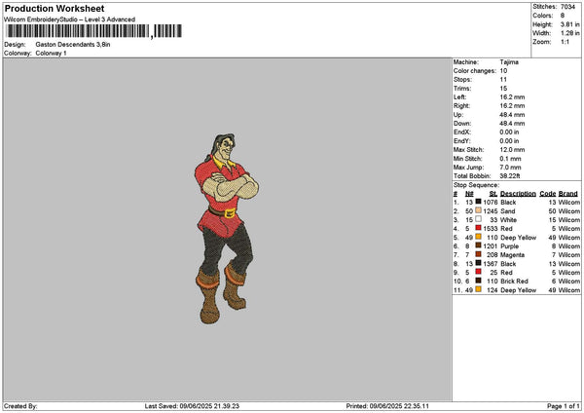Click the Machine value Tajima
The image size is (584, 413).
(x=509, y=62)
